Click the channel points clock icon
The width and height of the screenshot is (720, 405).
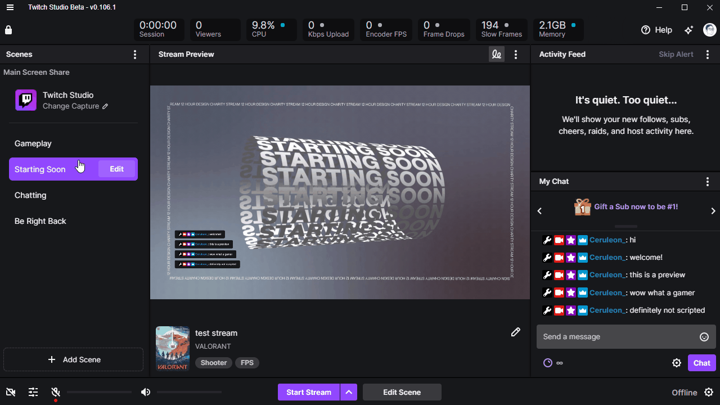click(548, 363)
